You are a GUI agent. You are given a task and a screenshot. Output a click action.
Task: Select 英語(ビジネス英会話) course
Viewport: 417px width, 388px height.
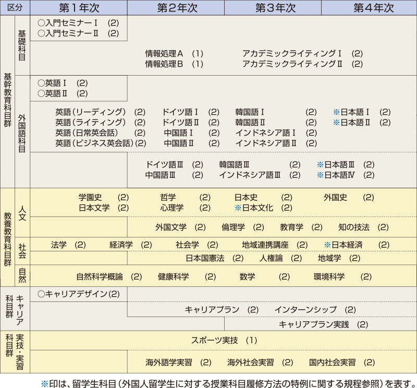point(94,143)
